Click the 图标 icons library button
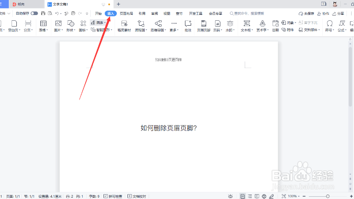The width and height of the screenshot is (354, 199). pos(83,26)
